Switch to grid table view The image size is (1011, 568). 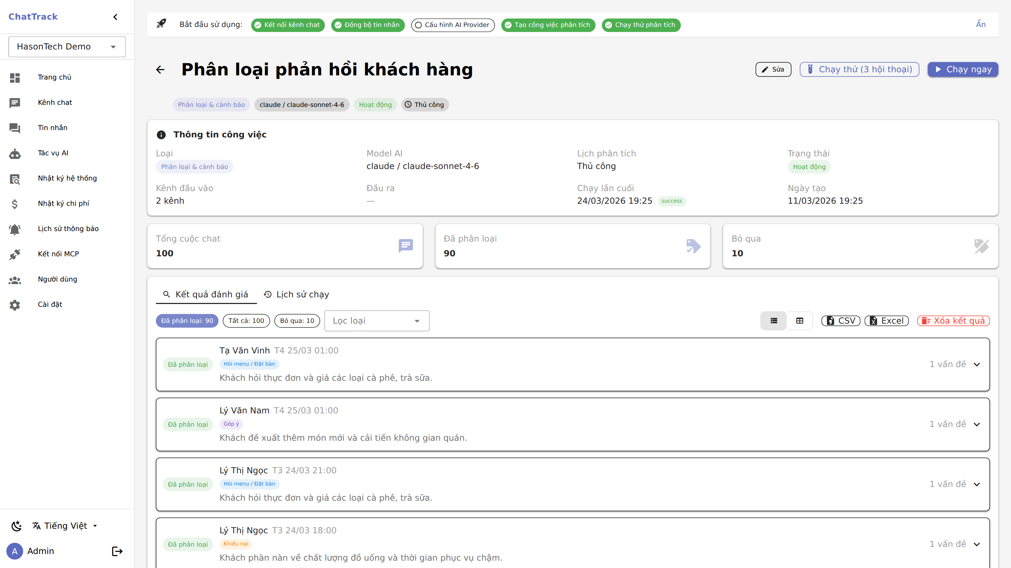[799, 321]
